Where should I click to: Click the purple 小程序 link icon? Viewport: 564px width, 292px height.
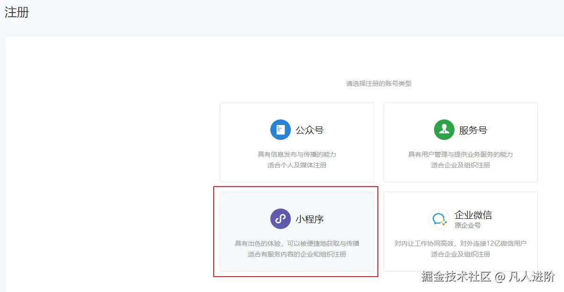(x=281, y=219)
